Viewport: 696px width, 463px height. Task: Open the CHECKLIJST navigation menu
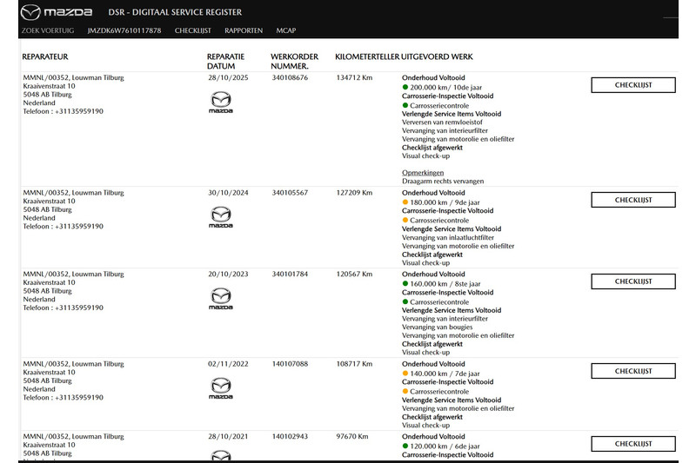[x=192, y=30]
